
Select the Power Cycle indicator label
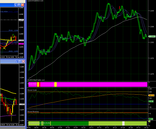coord(32,90)
